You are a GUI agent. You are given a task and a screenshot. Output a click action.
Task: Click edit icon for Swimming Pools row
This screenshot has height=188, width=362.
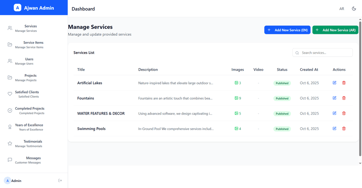(x=334, y=129)
